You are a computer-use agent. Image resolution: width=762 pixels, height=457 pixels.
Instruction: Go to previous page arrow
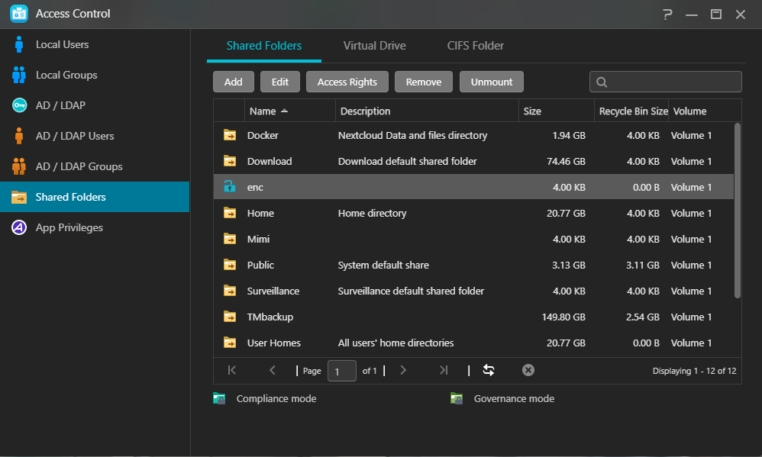[x=273, y=370]
